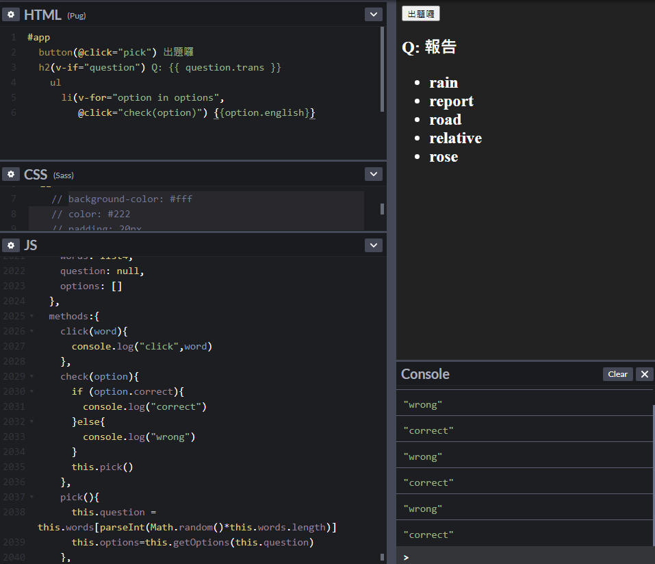This screenshot has height=564, width=655.
Task: Click the CSS (Sass) panel title
Action: tap(49, 175)
